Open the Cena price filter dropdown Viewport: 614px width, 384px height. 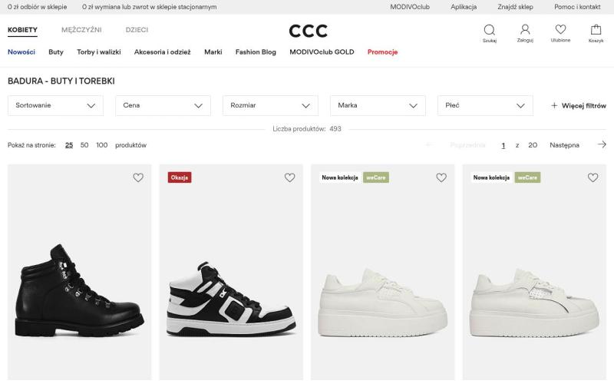point(163,105)
